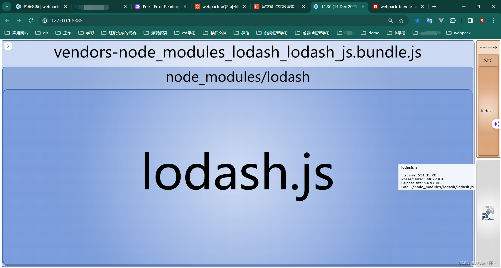
Task: Open the js学习 bookmarks folder
Action: coord(396,33)
